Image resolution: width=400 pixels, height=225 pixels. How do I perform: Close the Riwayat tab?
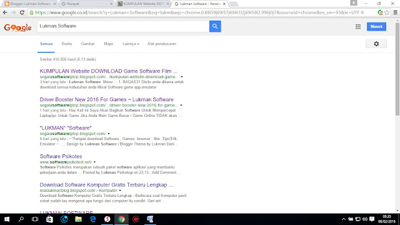tap(111, 4)
